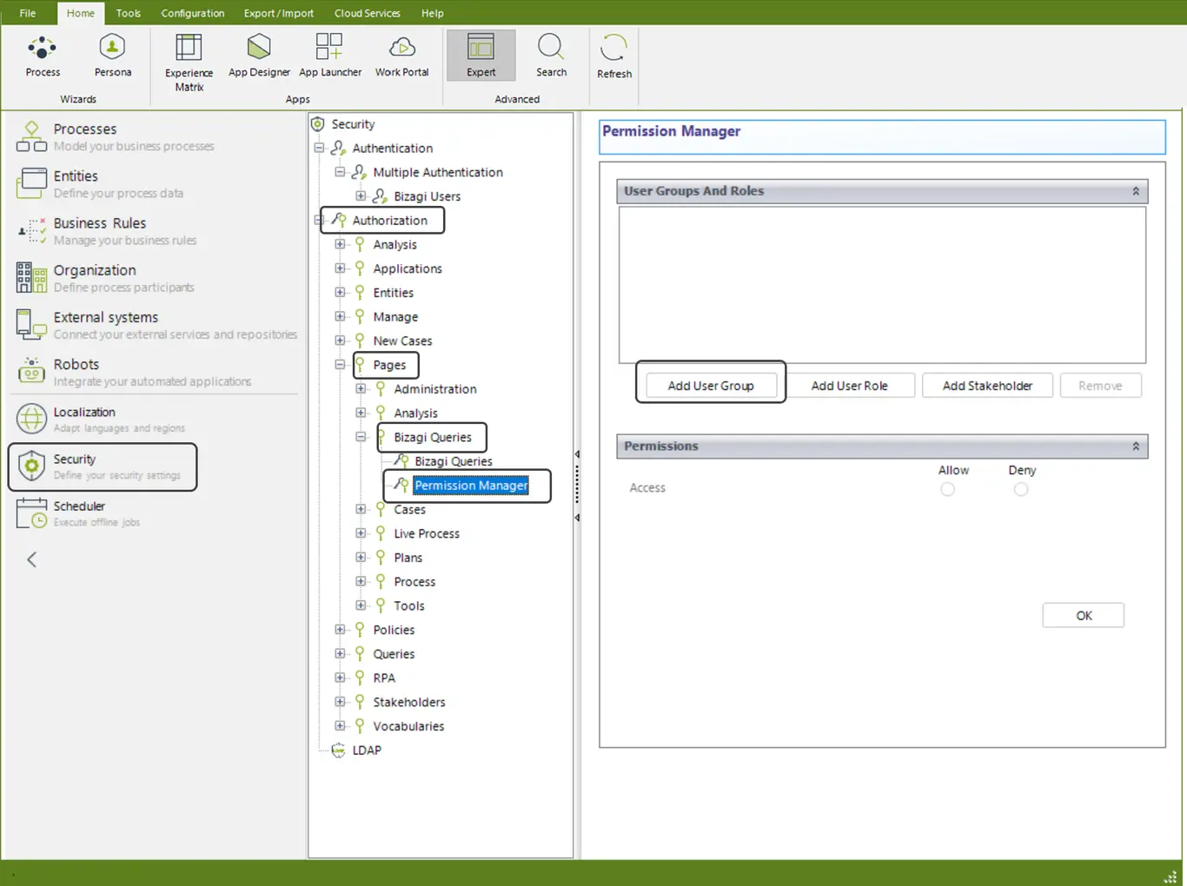Select the LDAP tree item
The width and height of the screenshot is (1187, 886).
pyautogui.click(x=367, y=750)
